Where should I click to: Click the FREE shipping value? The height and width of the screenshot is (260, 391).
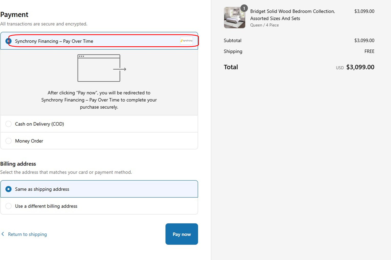tap(369, 51)
